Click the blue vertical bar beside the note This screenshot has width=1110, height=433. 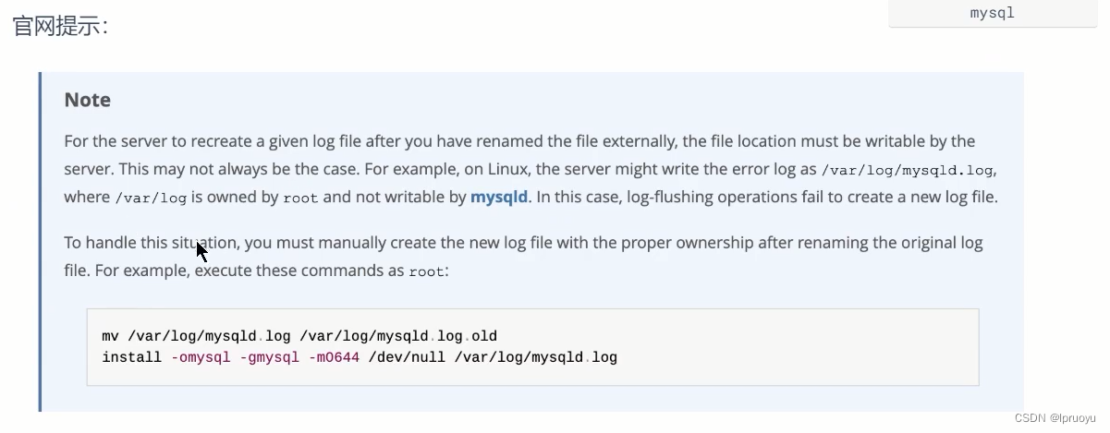tap(41, 242)
